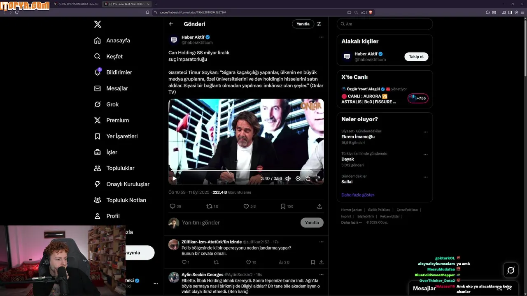
Task: Compose new message in Mesajlar drawer
Action: point(499,288)
